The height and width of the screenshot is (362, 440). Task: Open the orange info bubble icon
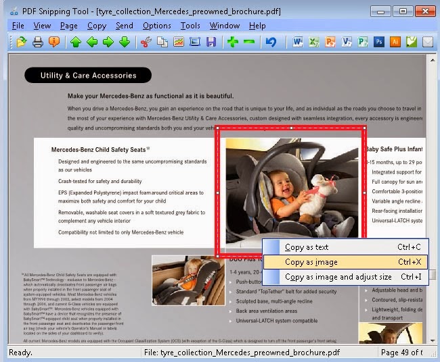54,42
